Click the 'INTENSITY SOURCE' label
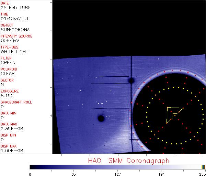Screen dimensions: 206x176 pos(17,36)
